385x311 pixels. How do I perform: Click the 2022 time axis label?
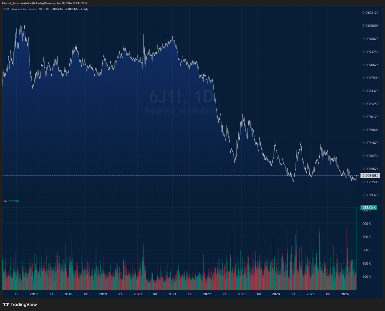click(207, 294)
